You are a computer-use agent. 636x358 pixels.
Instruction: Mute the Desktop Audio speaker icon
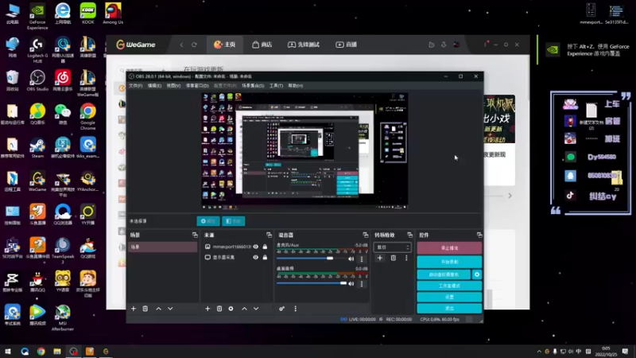pyautogui.click(x=351, y=284)
